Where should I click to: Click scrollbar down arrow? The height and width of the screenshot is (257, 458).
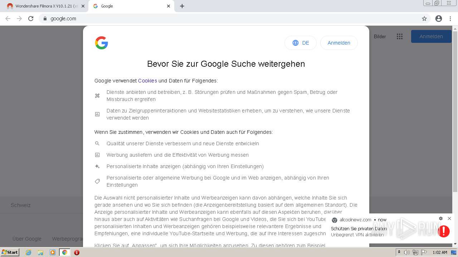455,244
